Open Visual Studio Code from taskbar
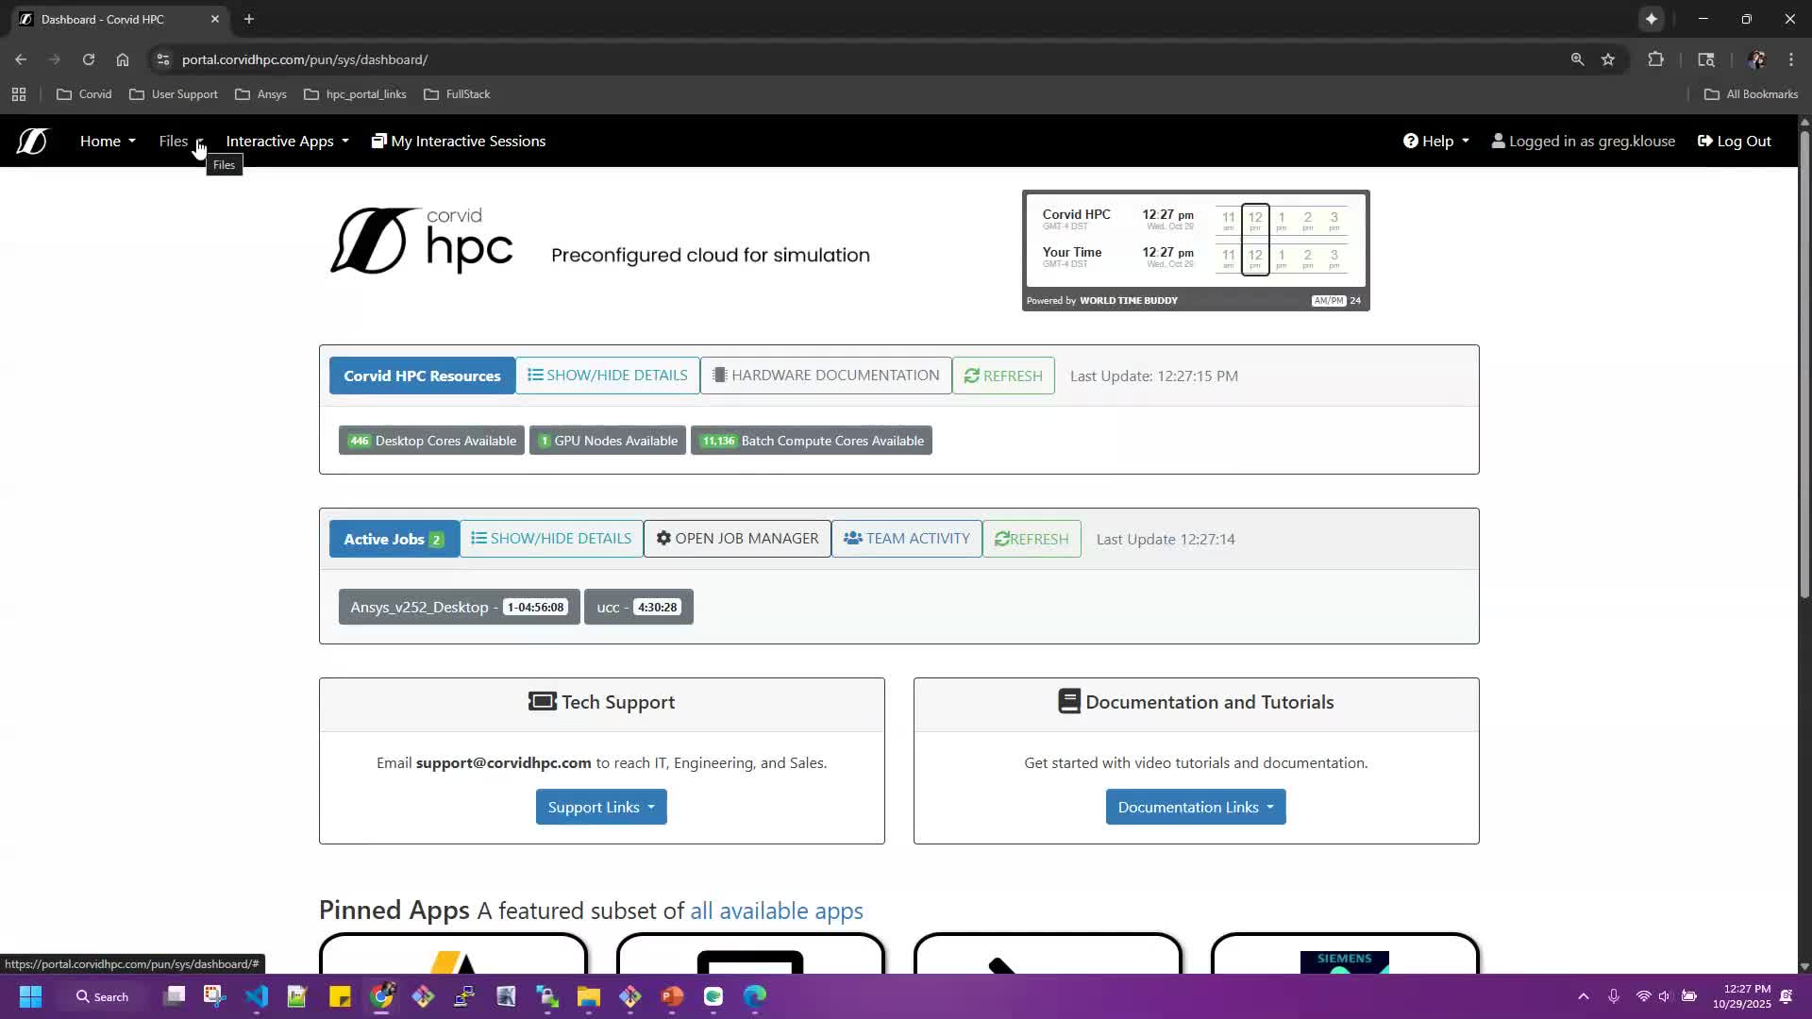This screenshot has height=1019, width=1812. point(257,996)
